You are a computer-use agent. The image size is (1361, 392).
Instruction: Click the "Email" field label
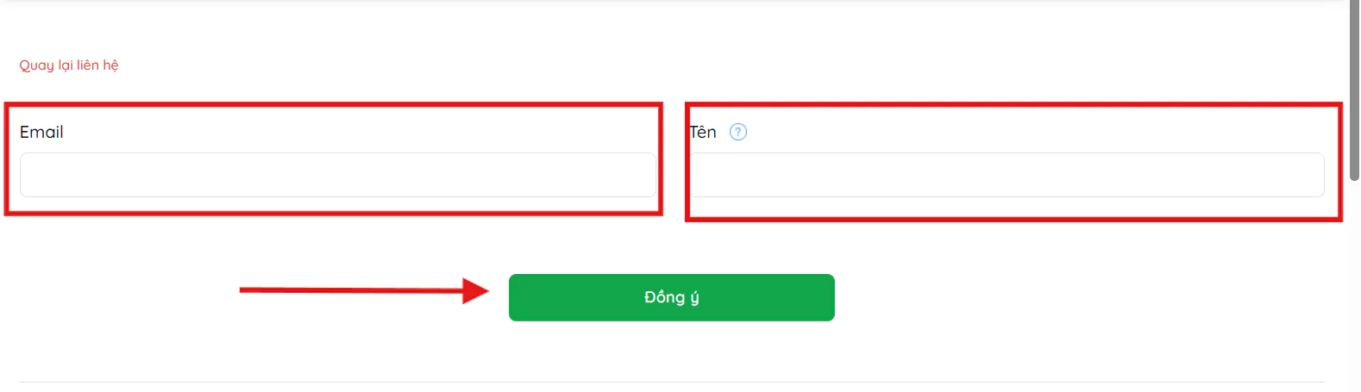41,132
